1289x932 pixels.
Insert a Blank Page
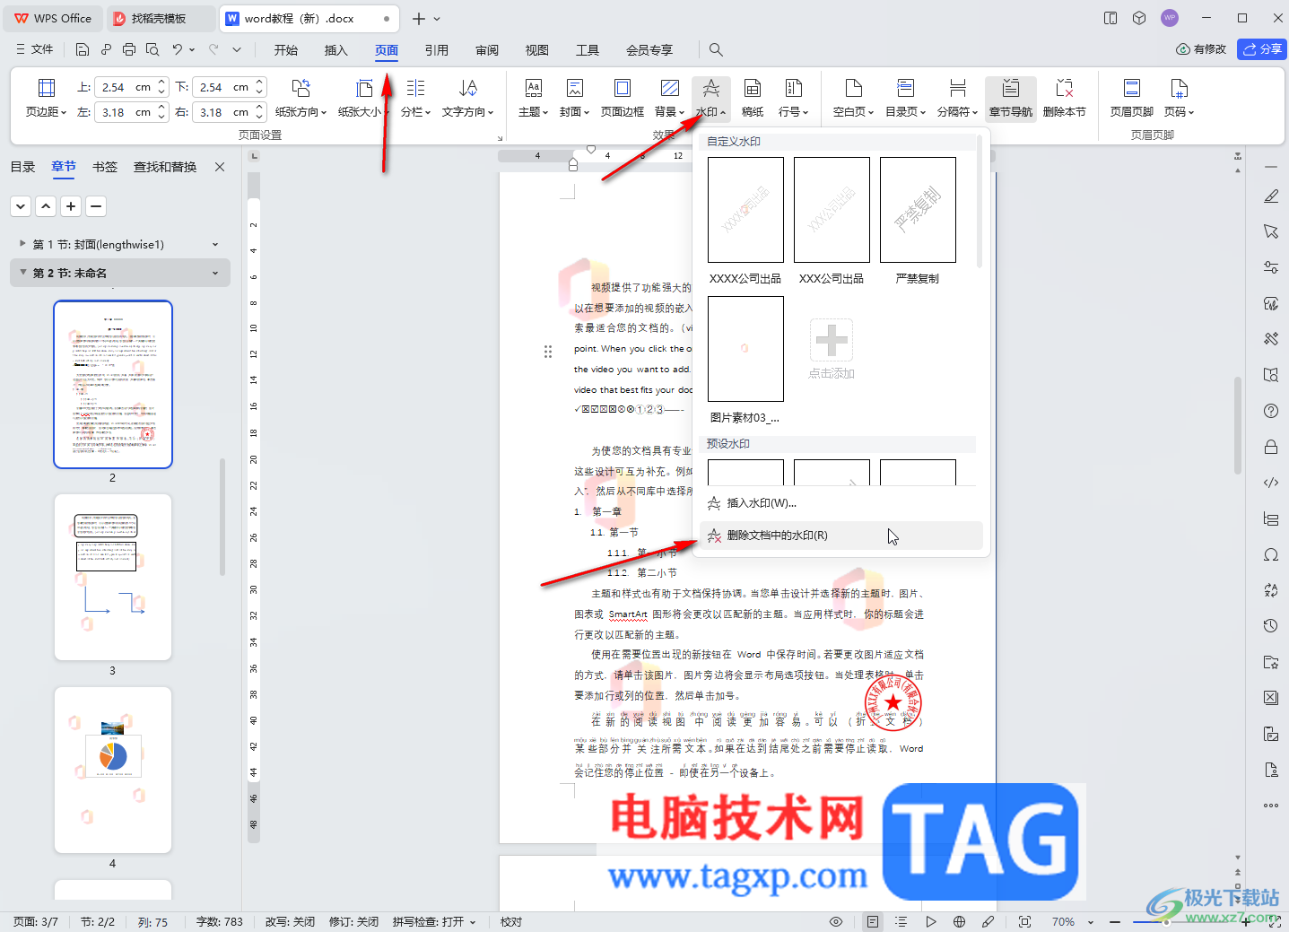(853, 98)
